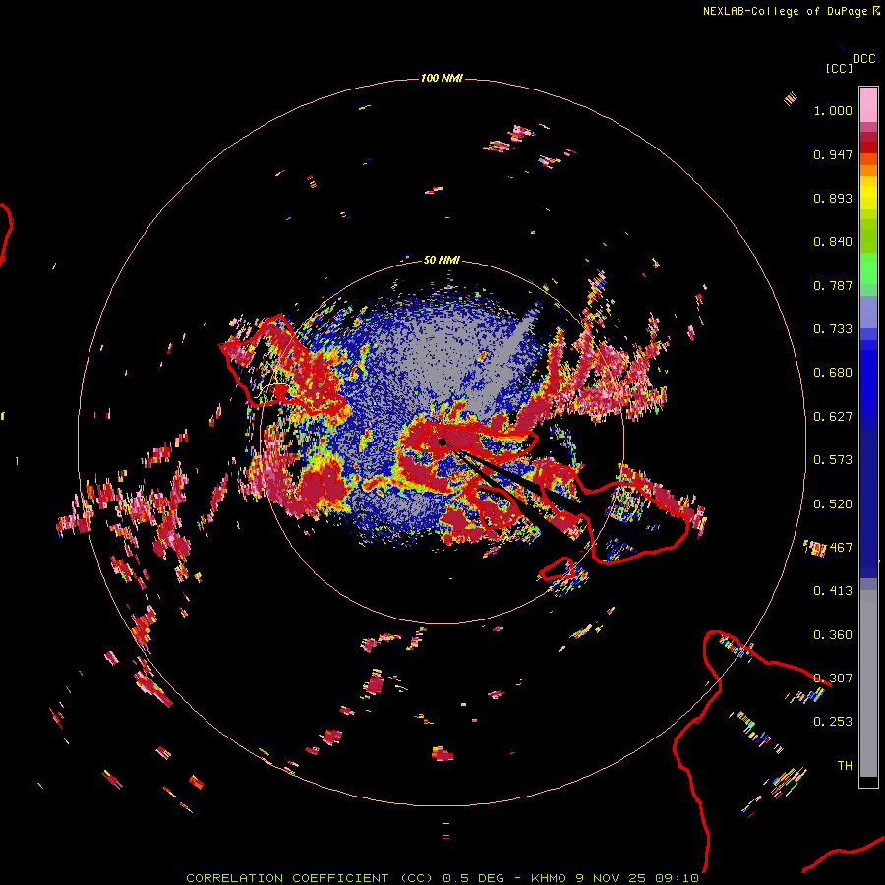The height and width of the screenshot is (885, 885).
Task: Select the 0.413 scale value
Action: click(833, 591)
